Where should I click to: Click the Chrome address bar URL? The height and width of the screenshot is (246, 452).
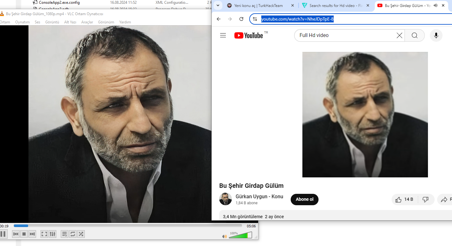[x=297, y=19]
